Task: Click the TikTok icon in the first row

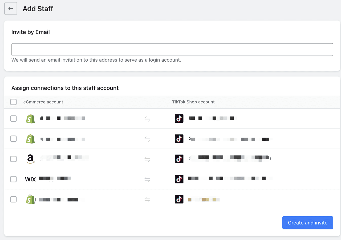Action: [179, 118]
